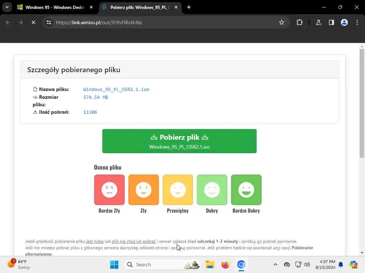Image resolution: width=365 pixels, height=273 pixels.
Task: Toggle the browser side panel
Action: pos(331,22)
